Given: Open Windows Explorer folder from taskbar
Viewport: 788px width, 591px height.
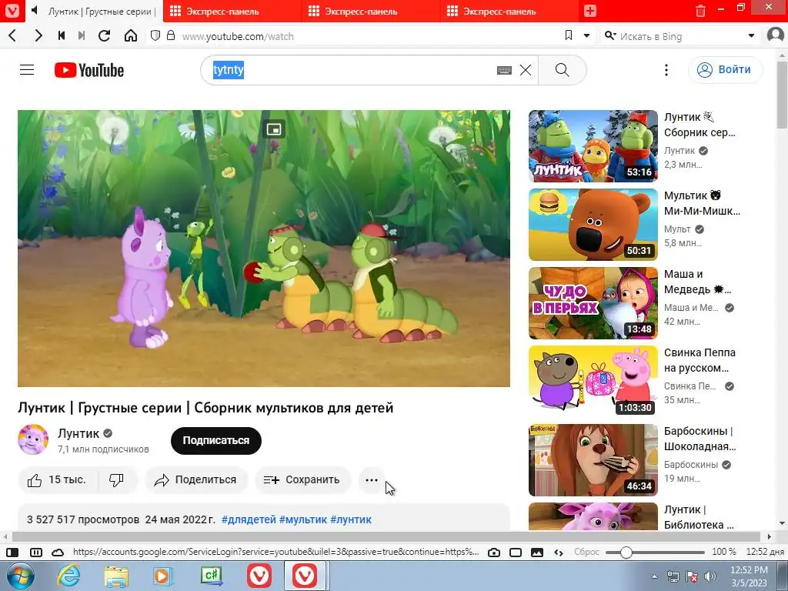Looking at the screenshot, I should point(117,576).
